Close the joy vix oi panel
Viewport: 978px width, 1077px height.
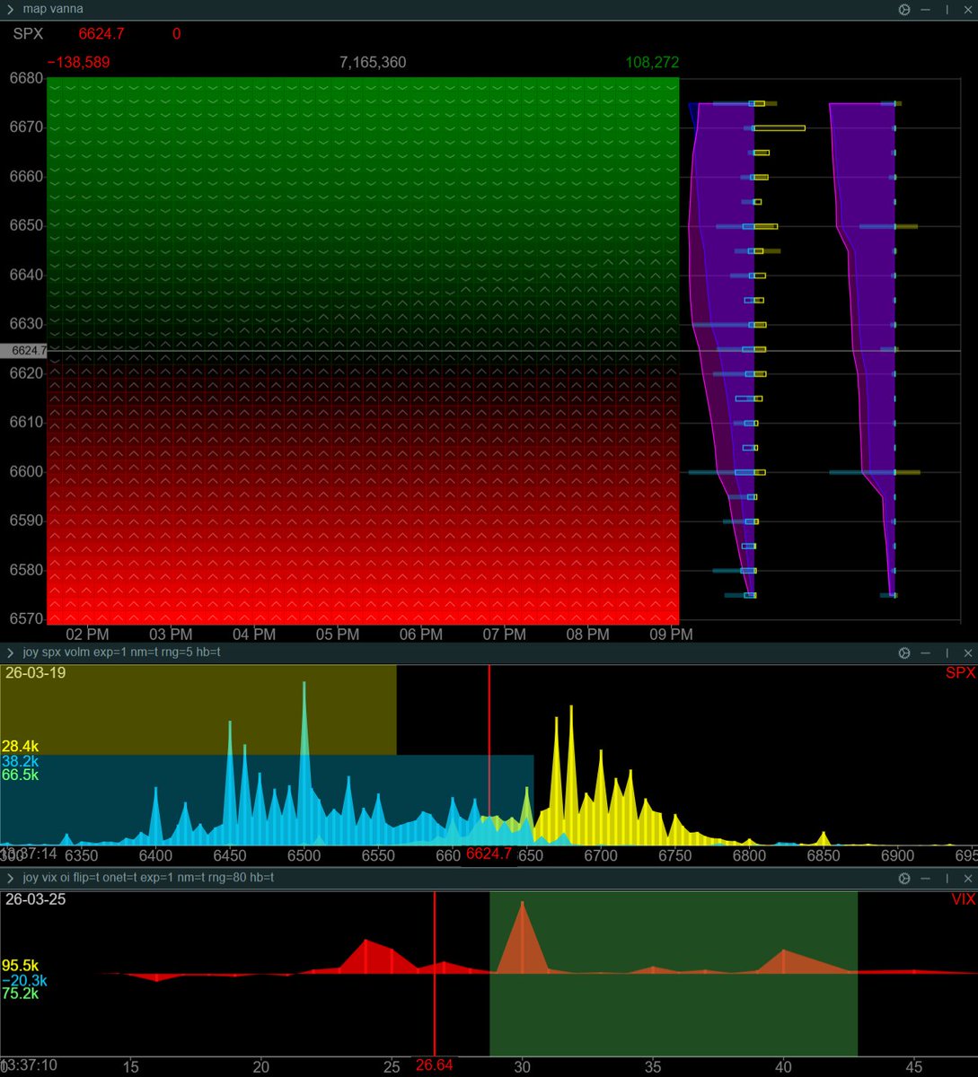(x=967, y=879)
